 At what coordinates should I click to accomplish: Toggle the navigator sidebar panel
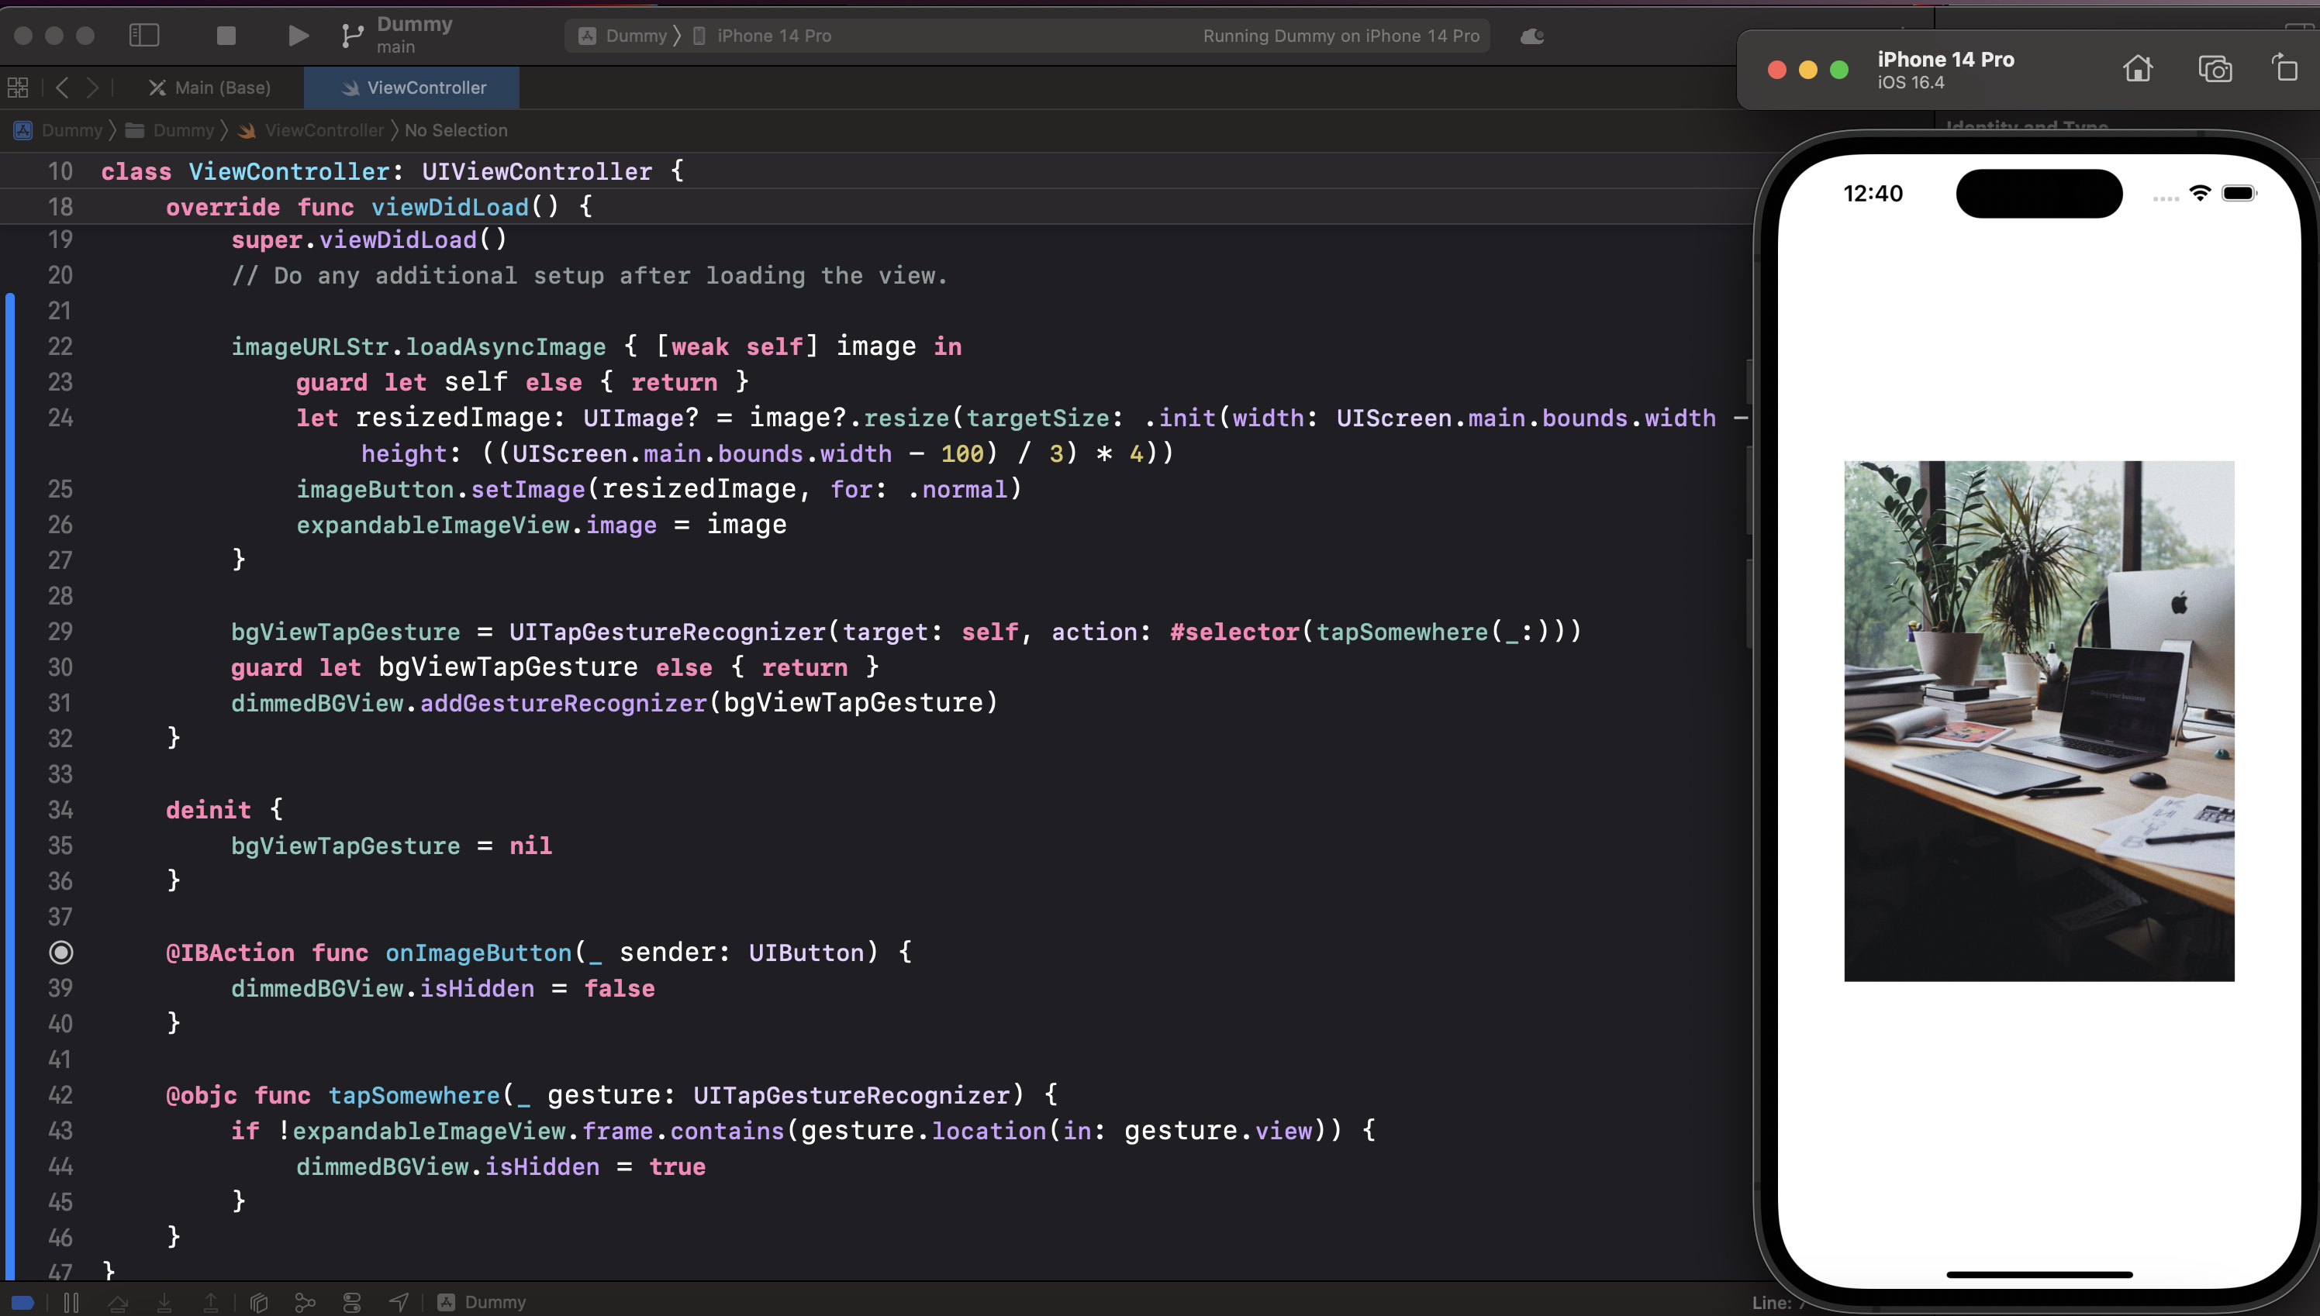(x=145, y=35)
